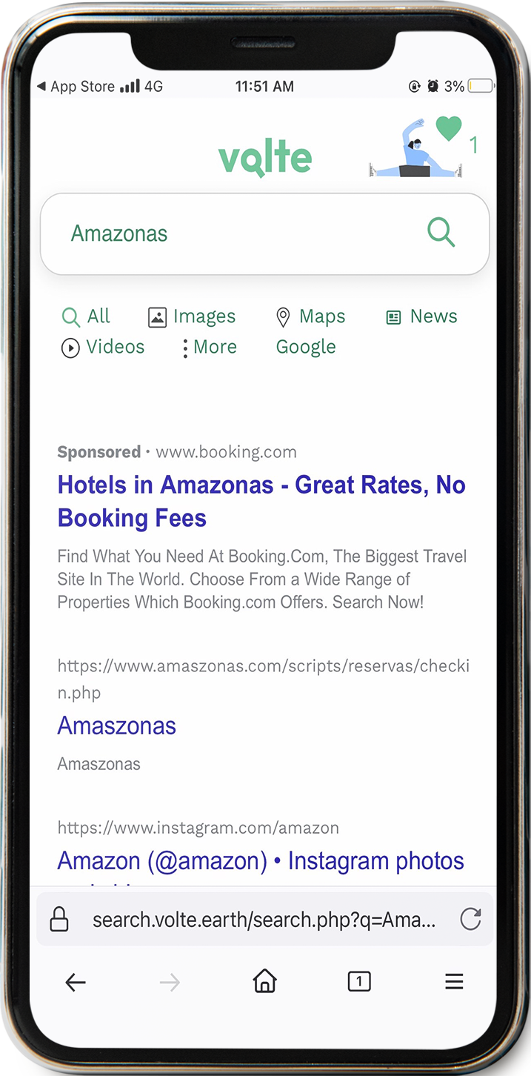
Task: Open the tabs counter button
Action: coord(359,982)
